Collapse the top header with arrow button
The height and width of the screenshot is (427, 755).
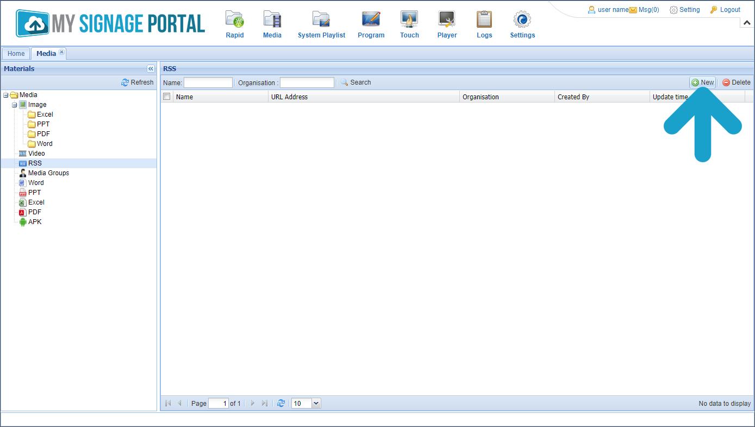tap(747, 23)
